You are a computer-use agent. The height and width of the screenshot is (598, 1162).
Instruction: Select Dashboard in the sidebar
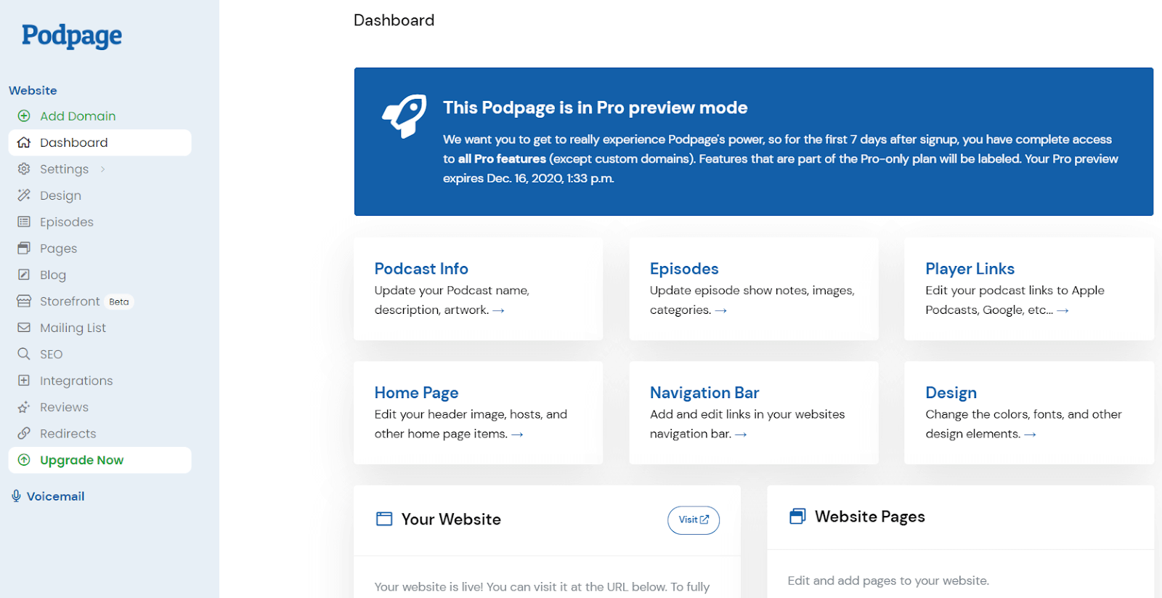point(99,142)
